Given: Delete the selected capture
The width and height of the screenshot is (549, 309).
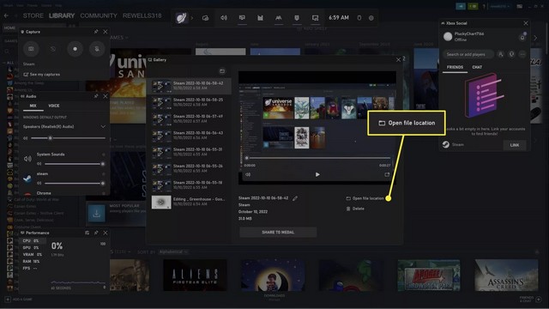Looking at the screenshot, I should [355, 209].
